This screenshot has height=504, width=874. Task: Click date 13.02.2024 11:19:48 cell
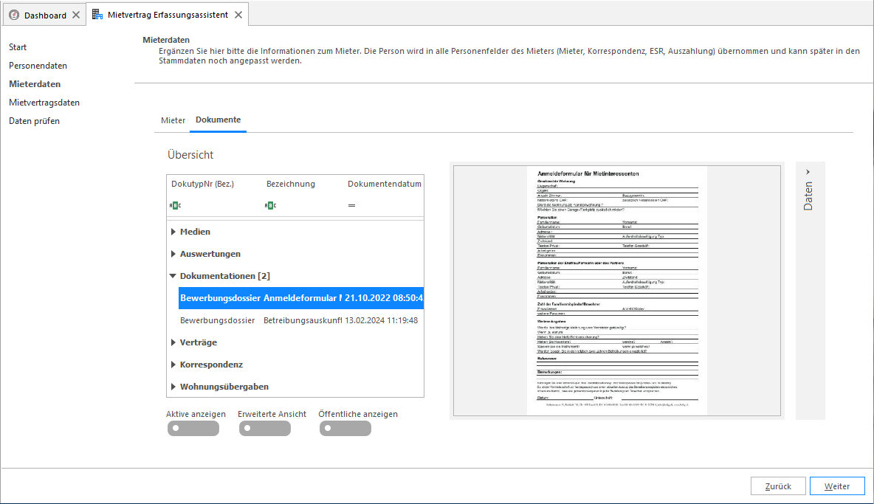[x=381, y=320]
